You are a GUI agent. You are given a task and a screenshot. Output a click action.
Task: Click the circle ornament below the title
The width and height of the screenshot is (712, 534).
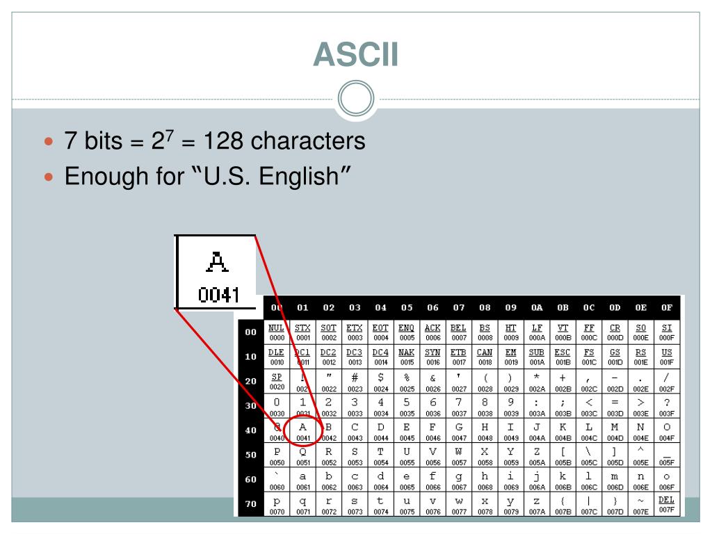click(356, 98)
